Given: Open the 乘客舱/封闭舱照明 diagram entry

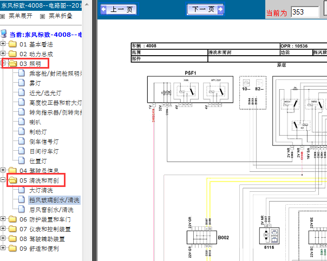Looking at the screenshot, I should tap(55, 73).
